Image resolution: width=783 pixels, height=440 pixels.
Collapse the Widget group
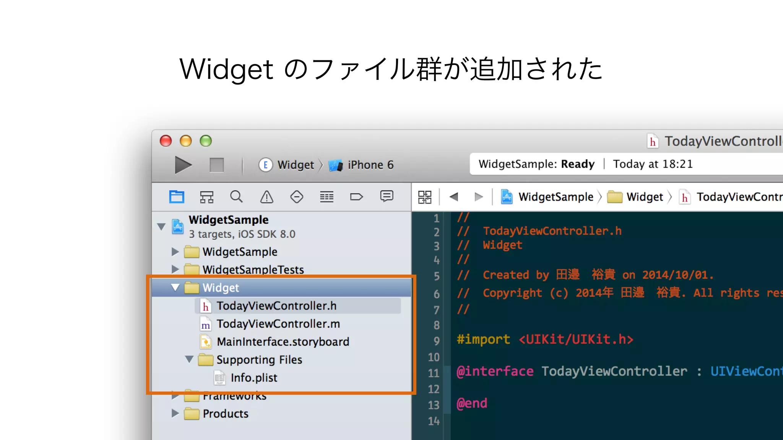[175, 288]
